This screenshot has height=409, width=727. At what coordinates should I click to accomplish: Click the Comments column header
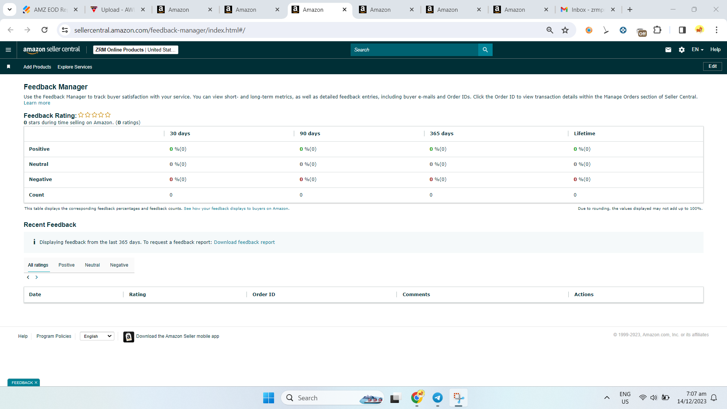416,295
